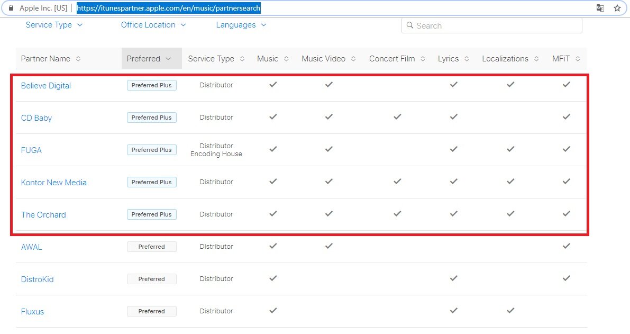Click Preferred Plus badge for Believe Digital
630x334 pixels.
point(151,85)
